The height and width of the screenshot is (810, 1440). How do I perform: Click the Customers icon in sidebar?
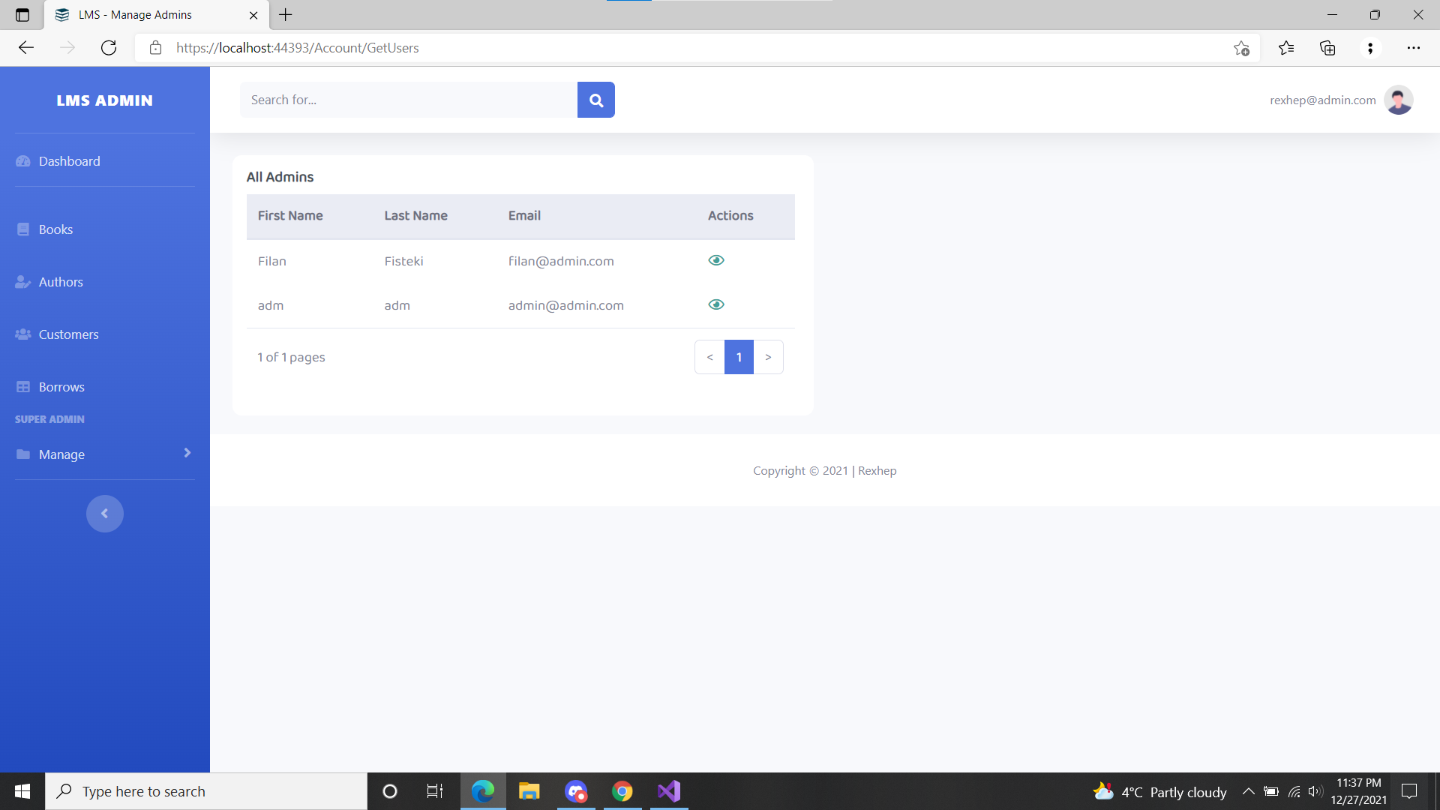click(x=22, y=334)
